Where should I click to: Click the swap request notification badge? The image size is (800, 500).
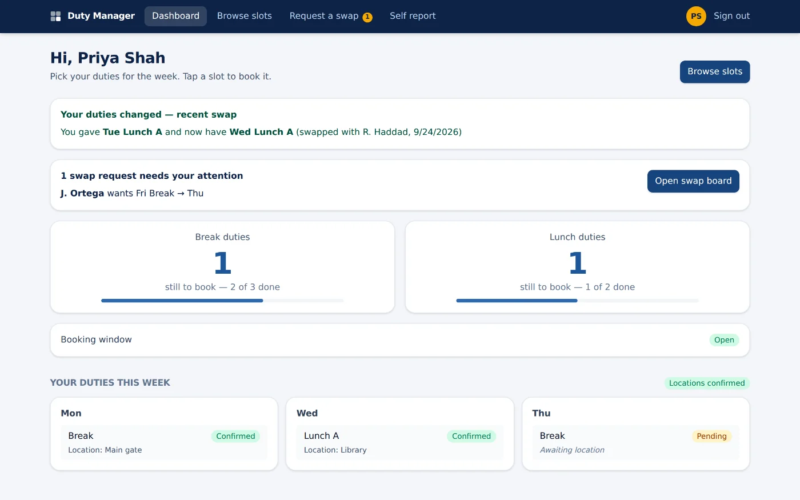(x=367, y=17)
